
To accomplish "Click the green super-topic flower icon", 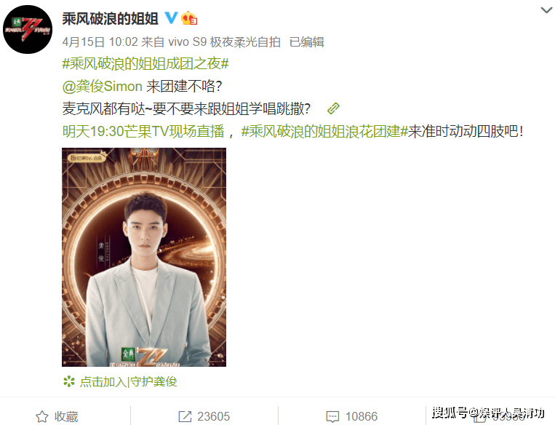I will point(68,381).
